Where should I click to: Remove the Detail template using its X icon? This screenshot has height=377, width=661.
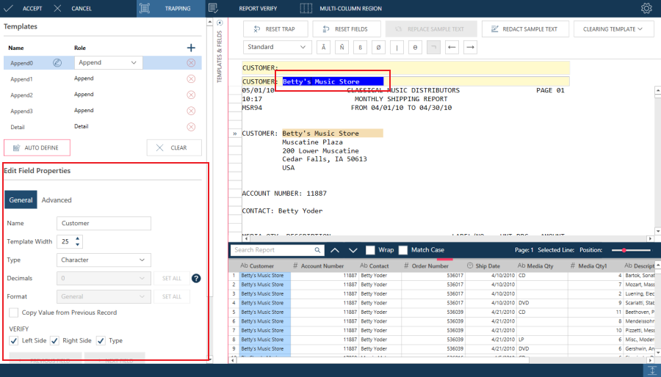coord(191,126)
